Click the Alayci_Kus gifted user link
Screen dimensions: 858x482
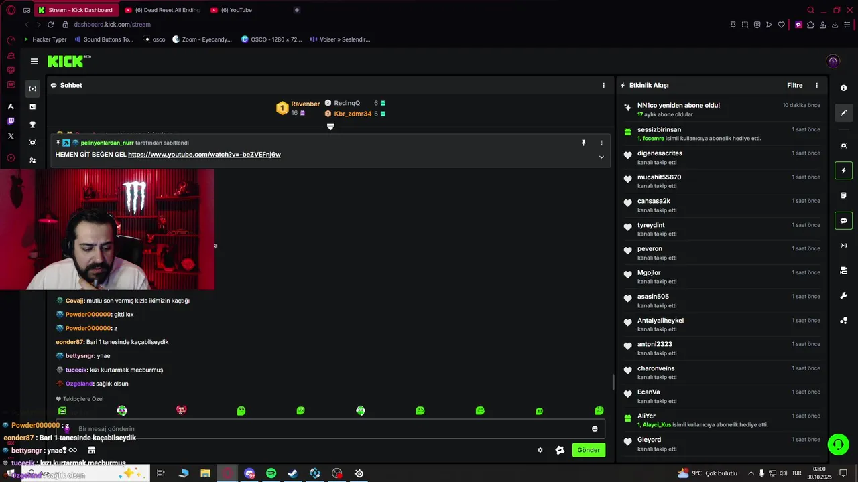(x=657, y=425)
